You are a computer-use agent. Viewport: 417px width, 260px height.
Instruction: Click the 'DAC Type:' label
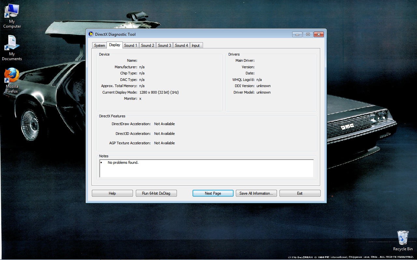(129, 80)
